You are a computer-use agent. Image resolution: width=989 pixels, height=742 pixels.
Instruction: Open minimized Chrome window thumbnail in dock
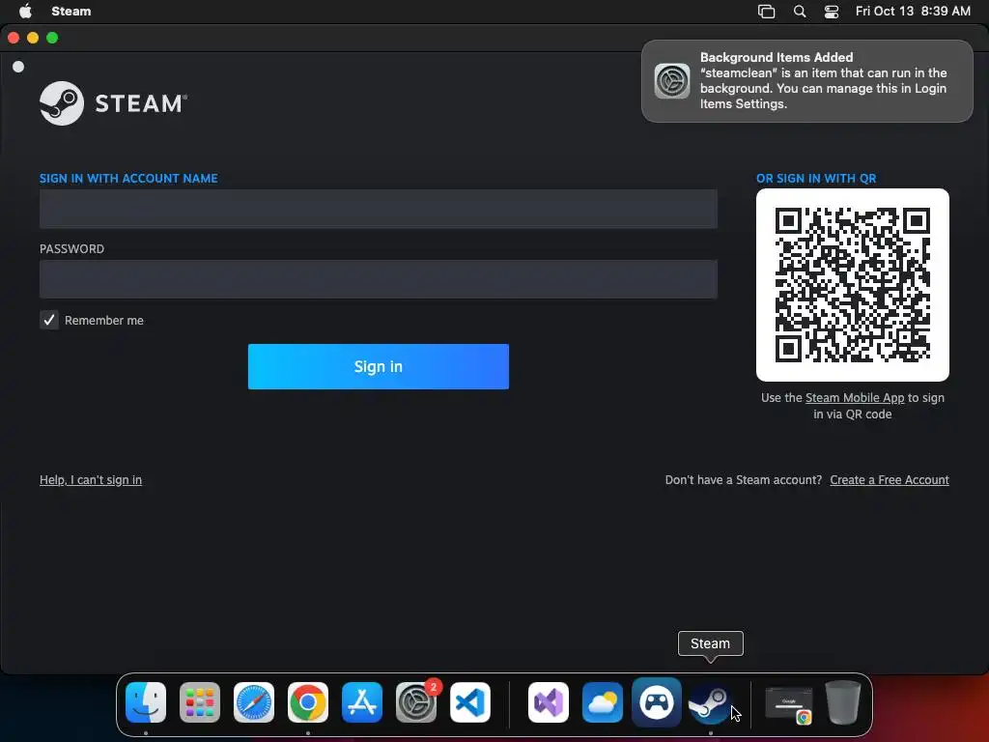tap(788, 703)
